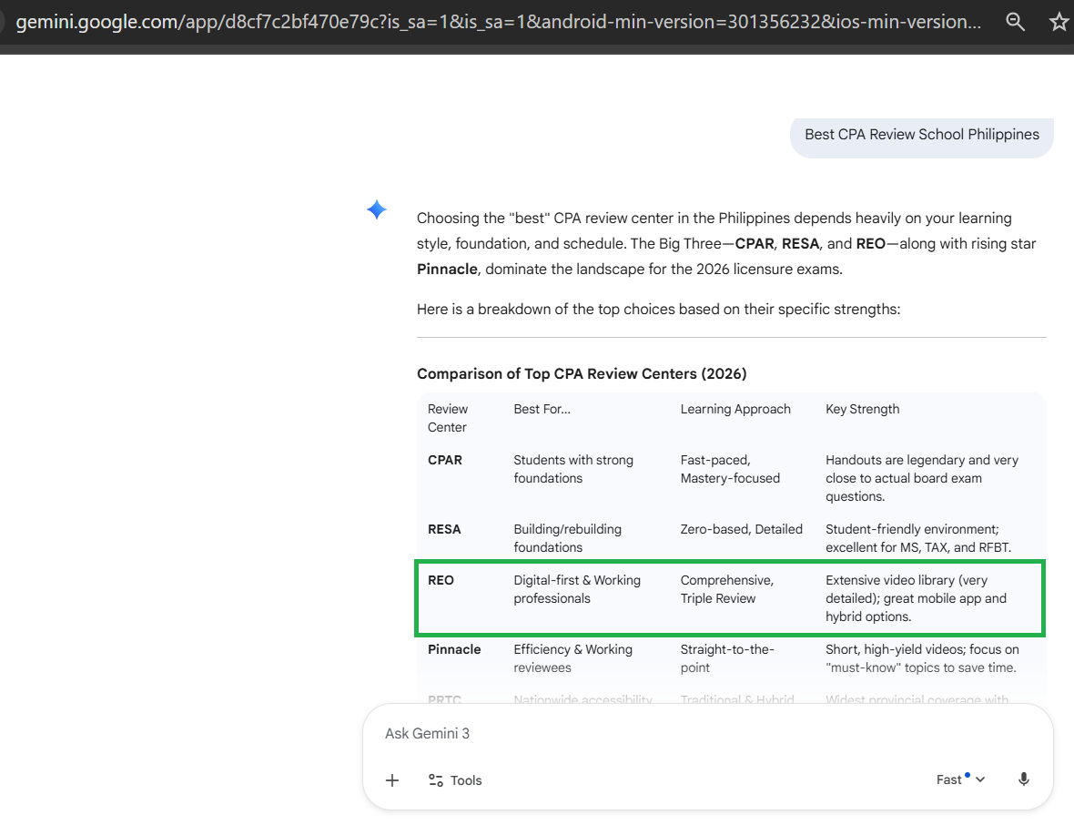1074x825 pixels.
Task: Click the CPAR row name in table
Action: click(x=445, y=460)
